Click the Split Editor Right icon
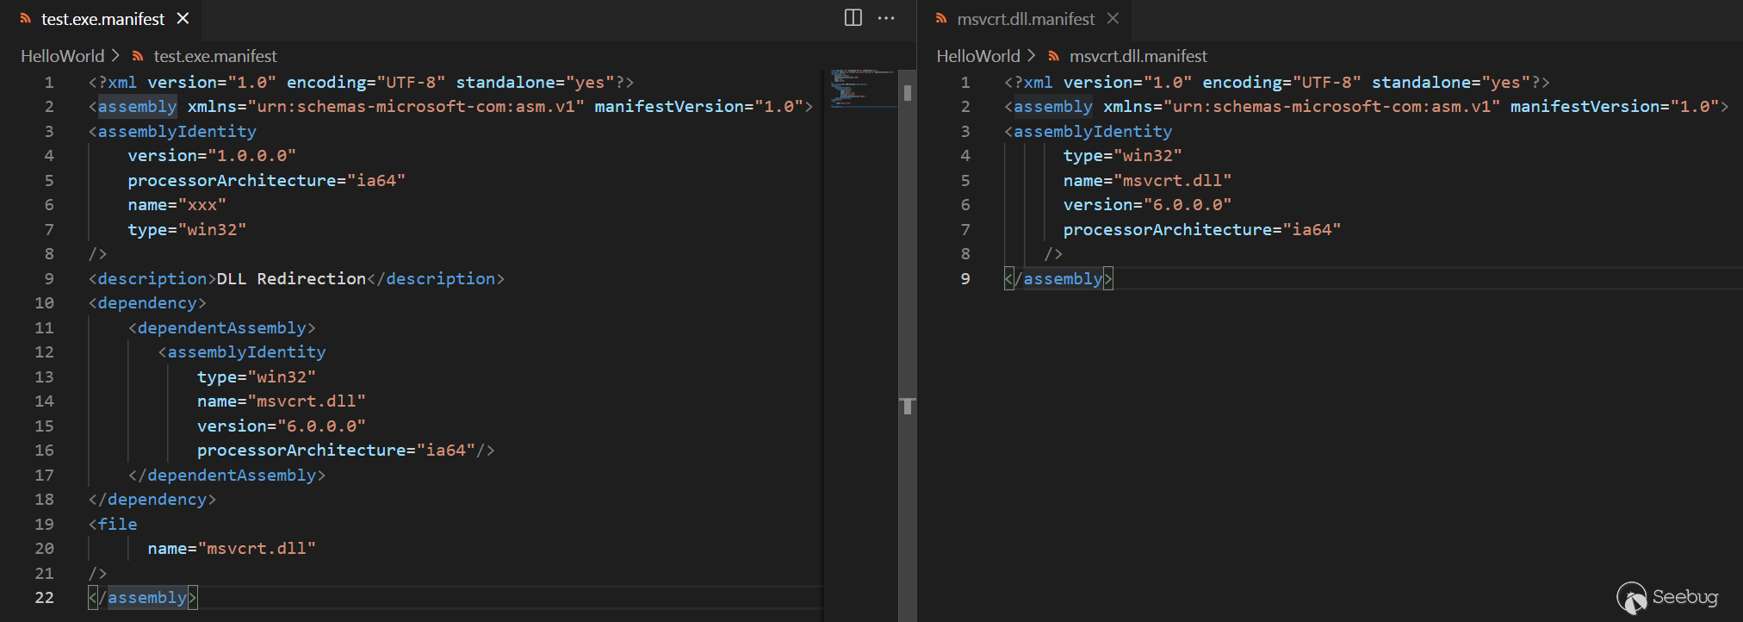 click(853, 18)
